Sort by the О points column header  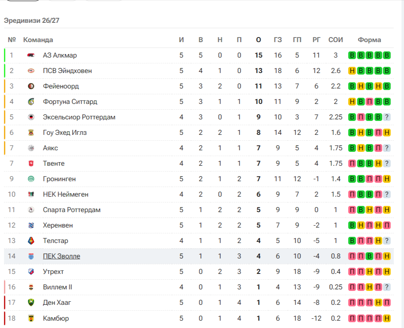259,40
